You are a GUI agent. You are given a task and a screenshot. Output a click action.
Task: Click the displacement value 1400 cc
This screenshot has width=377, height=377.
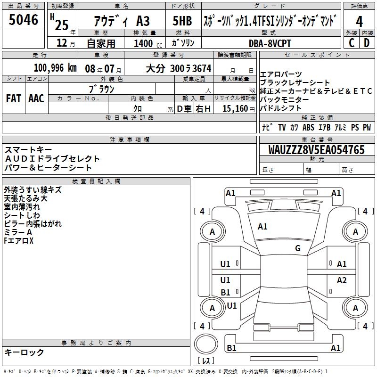coord(148,43)
